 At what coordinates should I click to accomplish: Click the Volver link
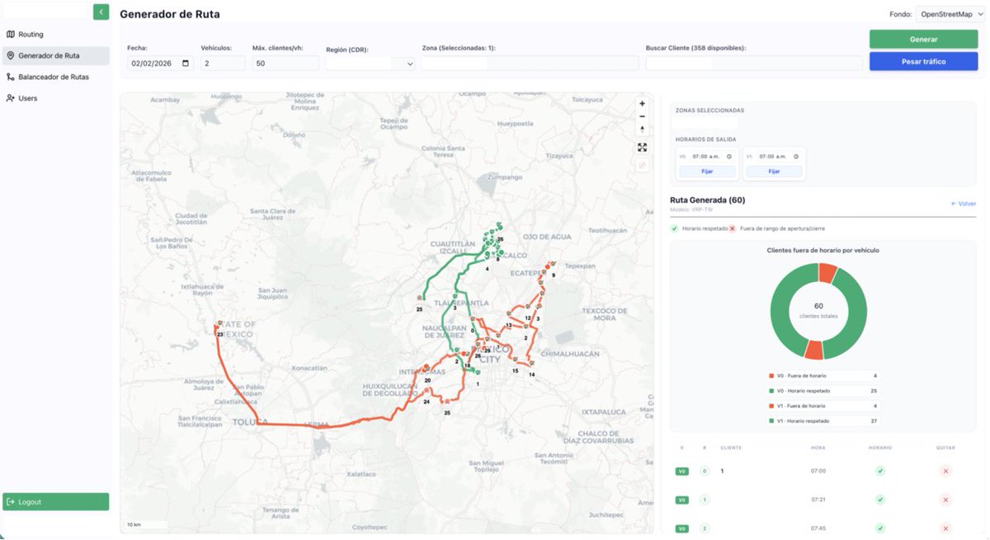pos(964,204)
